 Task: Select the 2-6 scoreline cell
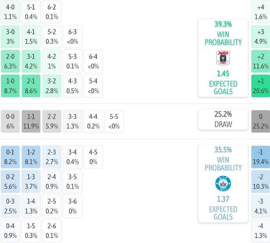(52, 231)
